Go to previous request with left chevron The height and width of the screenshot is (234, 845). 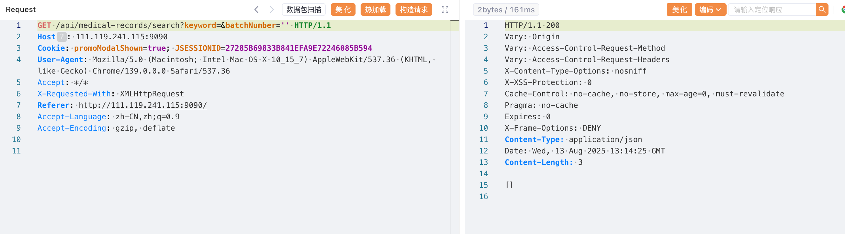tap(256, 10)
